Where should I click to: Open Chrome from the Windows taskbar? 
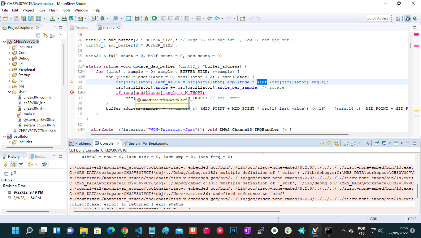[125, 231]
